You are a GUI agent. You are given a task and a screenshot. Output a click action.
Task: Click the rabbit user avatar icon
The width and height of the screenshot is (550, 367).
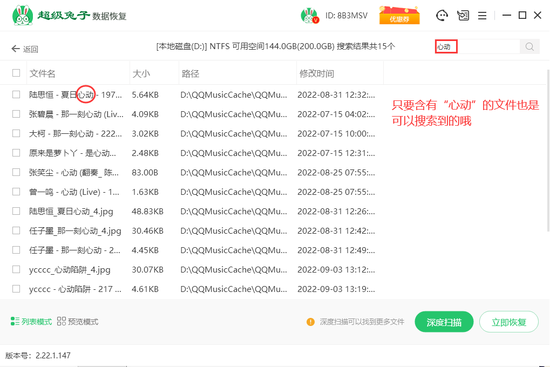tap(309, 16)
